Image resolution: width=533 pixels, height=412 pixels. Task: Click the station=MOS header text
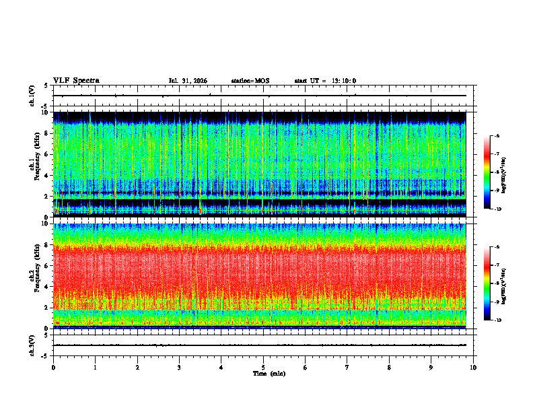[x=250, y=81]
